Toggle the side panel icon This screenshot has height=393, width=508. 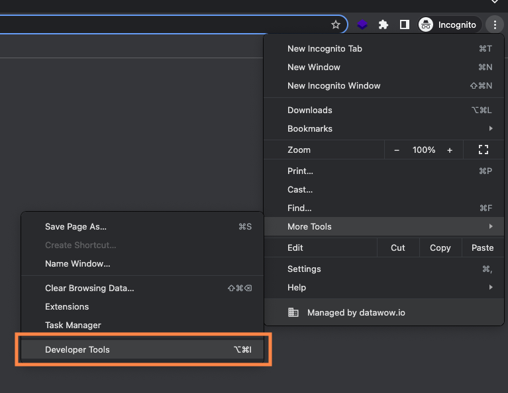(404, 24)
